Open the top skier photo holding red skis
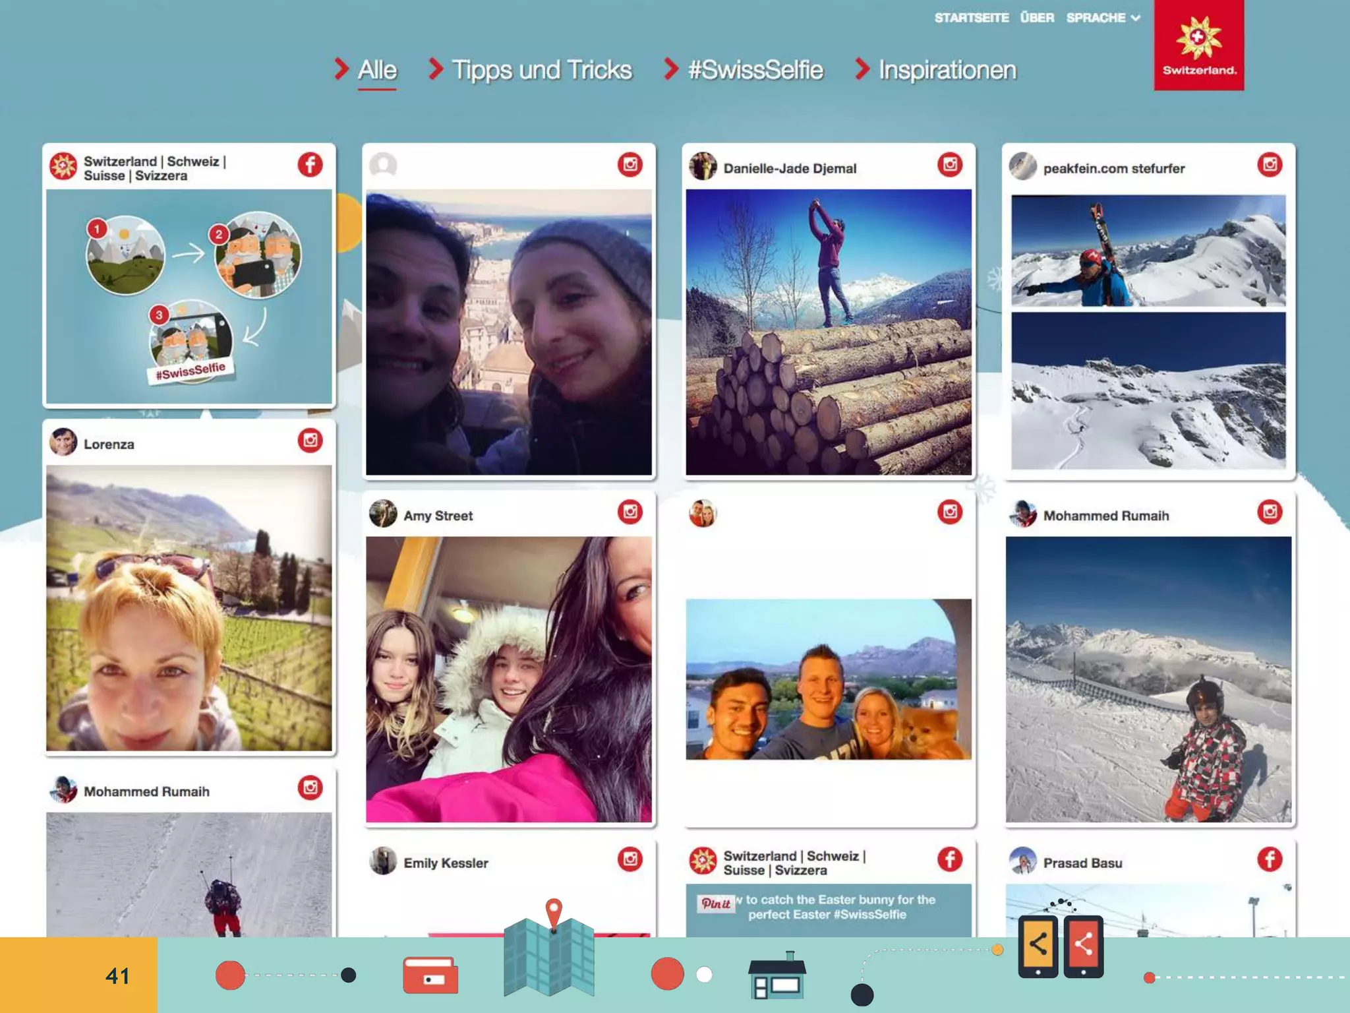Screen dimensions: 1350x1013 (x=1148, y=251)
